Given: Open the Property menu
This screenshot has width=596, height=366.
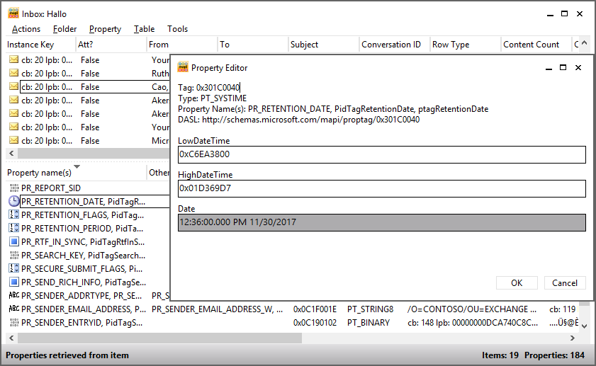Looking at the screenshot, I should point(105,29).
